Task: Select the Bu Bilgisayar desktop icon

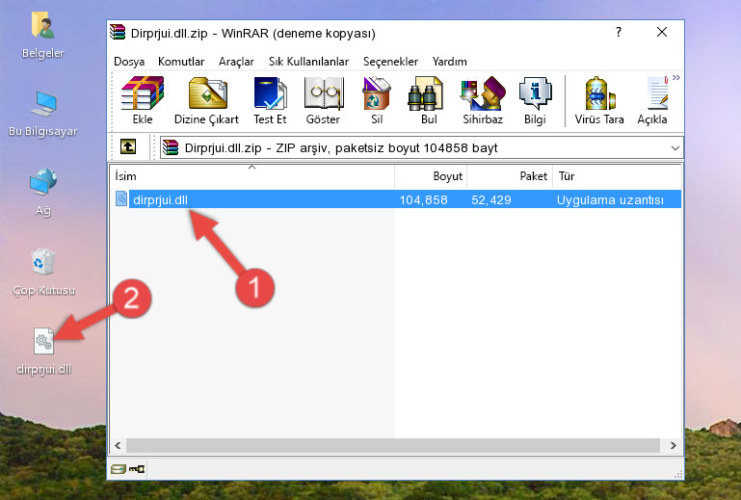Action: point(43,114)
